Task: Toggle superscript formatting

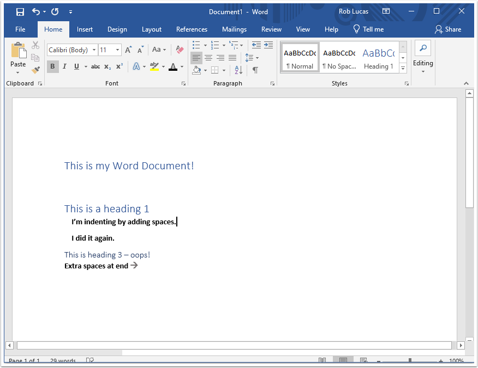Action: [x=119, y=66]
